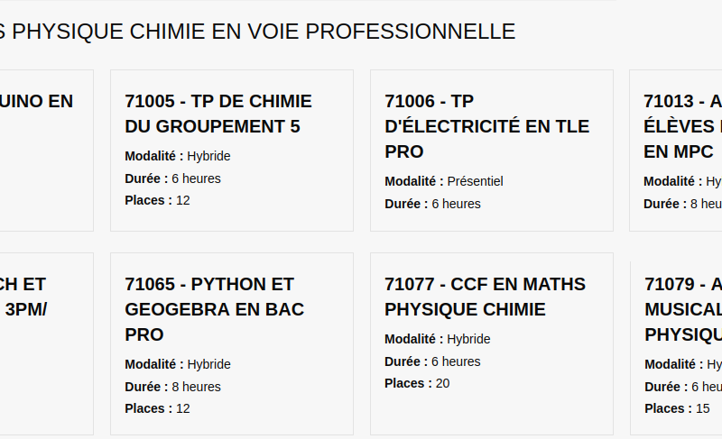This screenshot has height=439, width=722.
Task: Click 'Modalité : Hybride' in the 71077 card
Action: click(438, 339)
